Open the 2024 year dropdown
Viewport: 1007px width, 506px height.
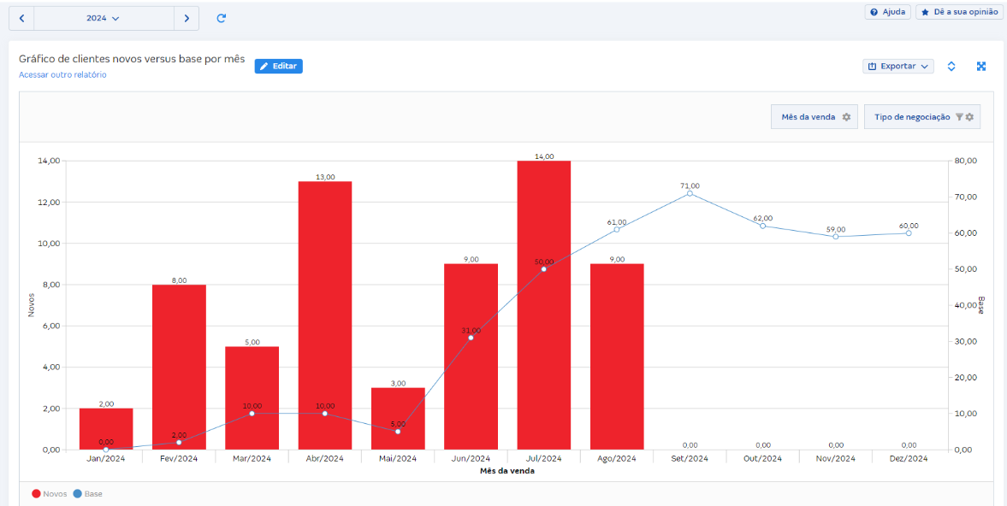103,18
